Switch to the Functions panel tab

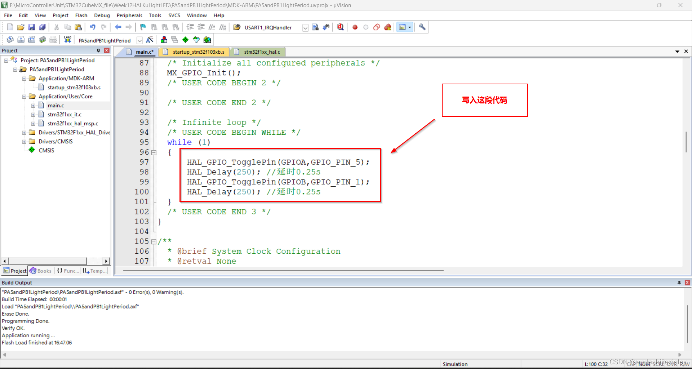point(68,271)
